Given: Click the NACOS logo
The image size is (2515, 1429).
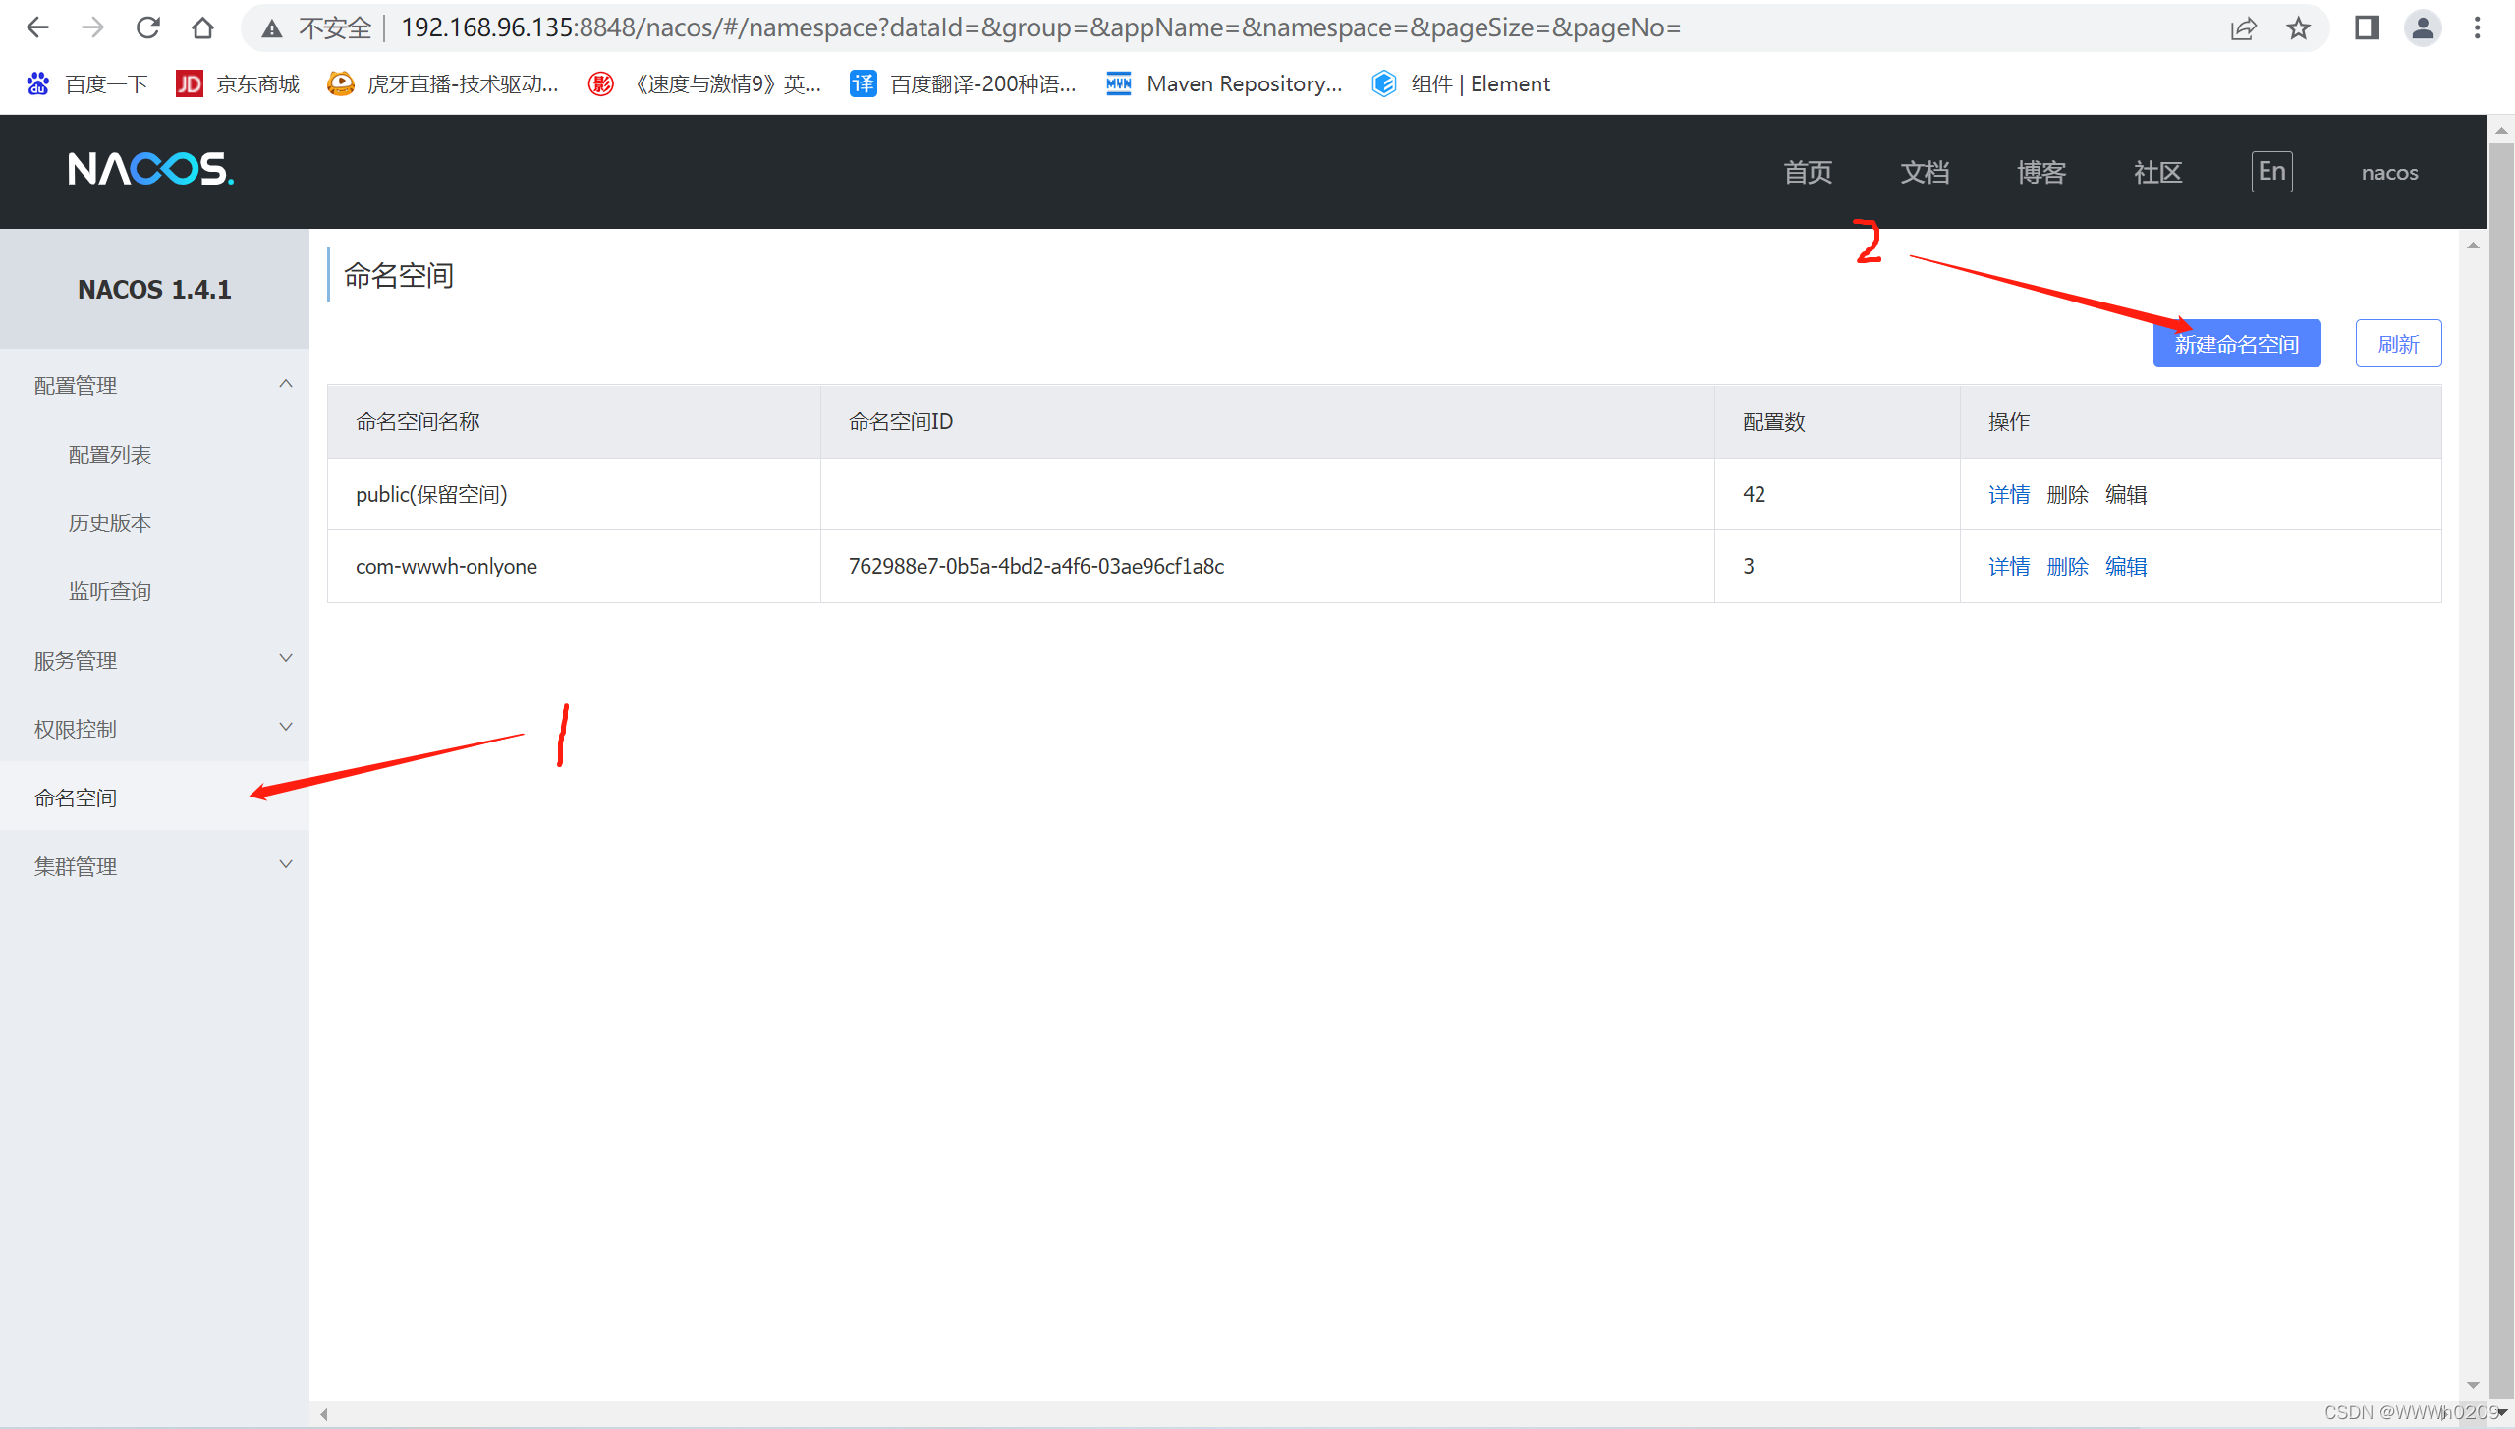Looking at the screenshot, I should coord(150,169).
